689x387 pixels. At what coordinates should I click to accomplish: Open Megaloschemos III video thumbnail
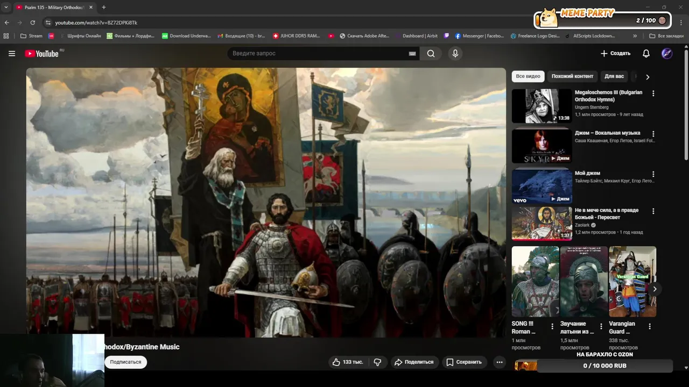[542, 106]
